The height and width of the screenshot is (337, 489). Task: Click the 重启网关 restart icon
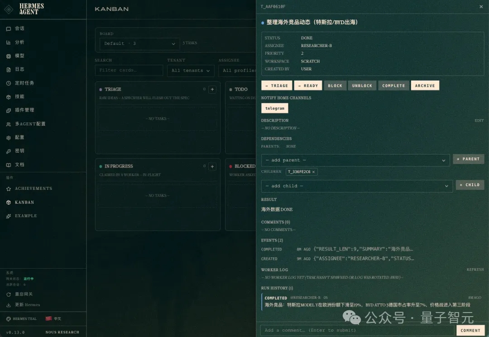pyautogui.click(x=9, y=294)
